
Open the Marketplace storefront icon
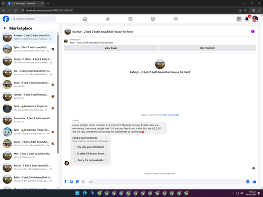click(153, 19)
